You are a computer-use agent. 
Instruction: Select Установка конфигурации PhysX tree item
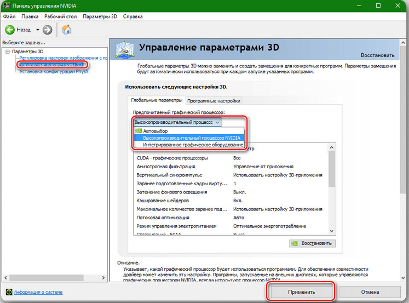(x=54, y=72)
